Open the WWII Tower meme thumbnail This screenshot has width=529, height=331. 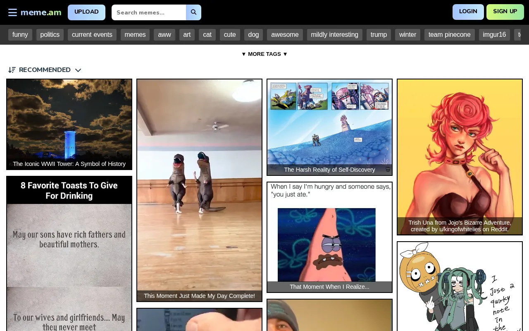pyautogui.click(x=69, y=124)
